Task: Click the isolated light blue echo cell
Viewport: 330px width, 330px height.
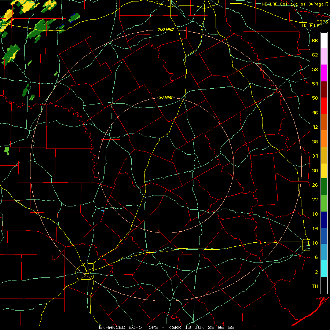Action: click(103, 211)
